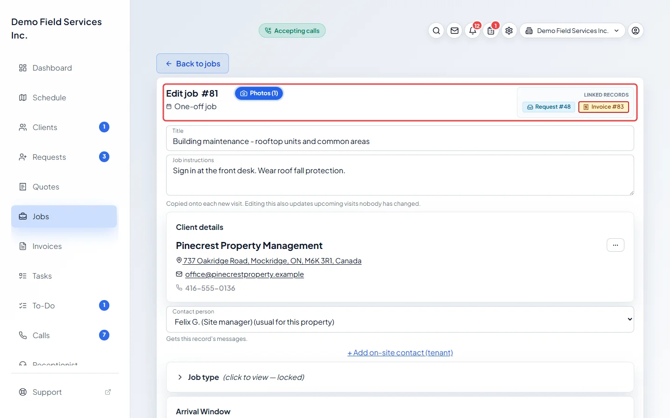The image size is (670, 418).
Task: Click the Clients people icon in sidebar
Action: click(23, 127)
